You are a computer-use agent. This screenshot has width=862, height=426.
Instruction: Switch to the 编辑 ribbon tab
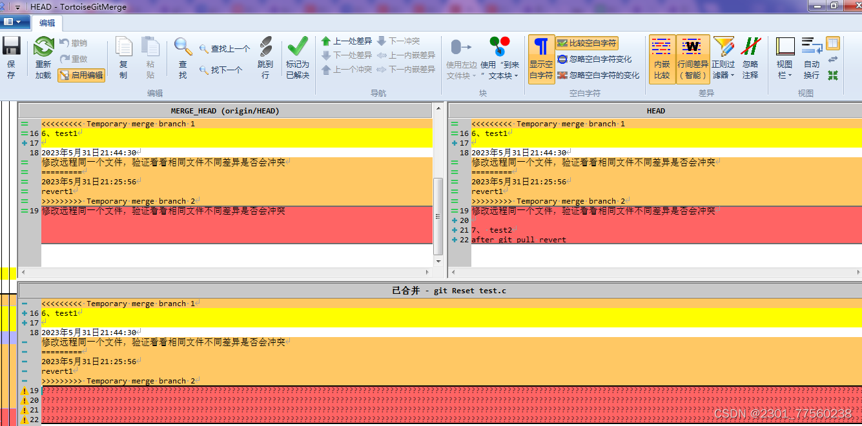(x=47, y=23)
